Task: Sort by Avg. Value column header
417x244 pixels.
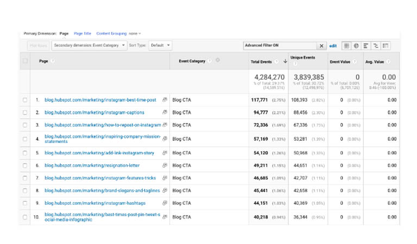Action: tap(375, 62)
